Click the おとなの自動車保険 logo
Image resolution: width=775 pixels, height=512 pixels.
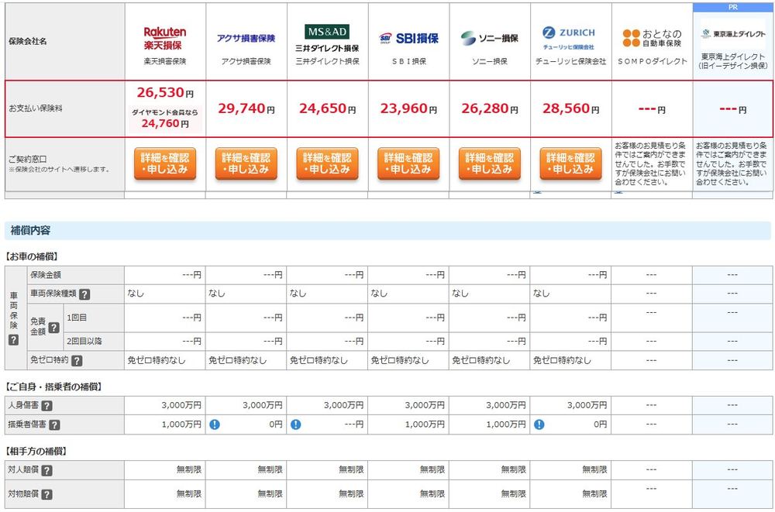(x=652, y=38)
